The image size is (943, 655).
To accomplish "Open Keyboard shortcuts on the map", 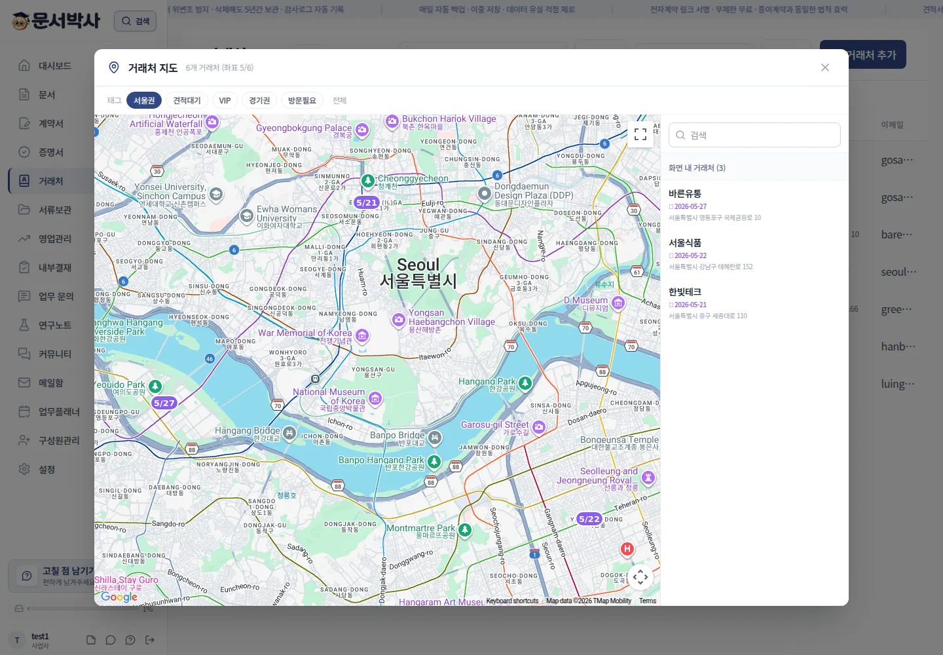I will (512, 601).
